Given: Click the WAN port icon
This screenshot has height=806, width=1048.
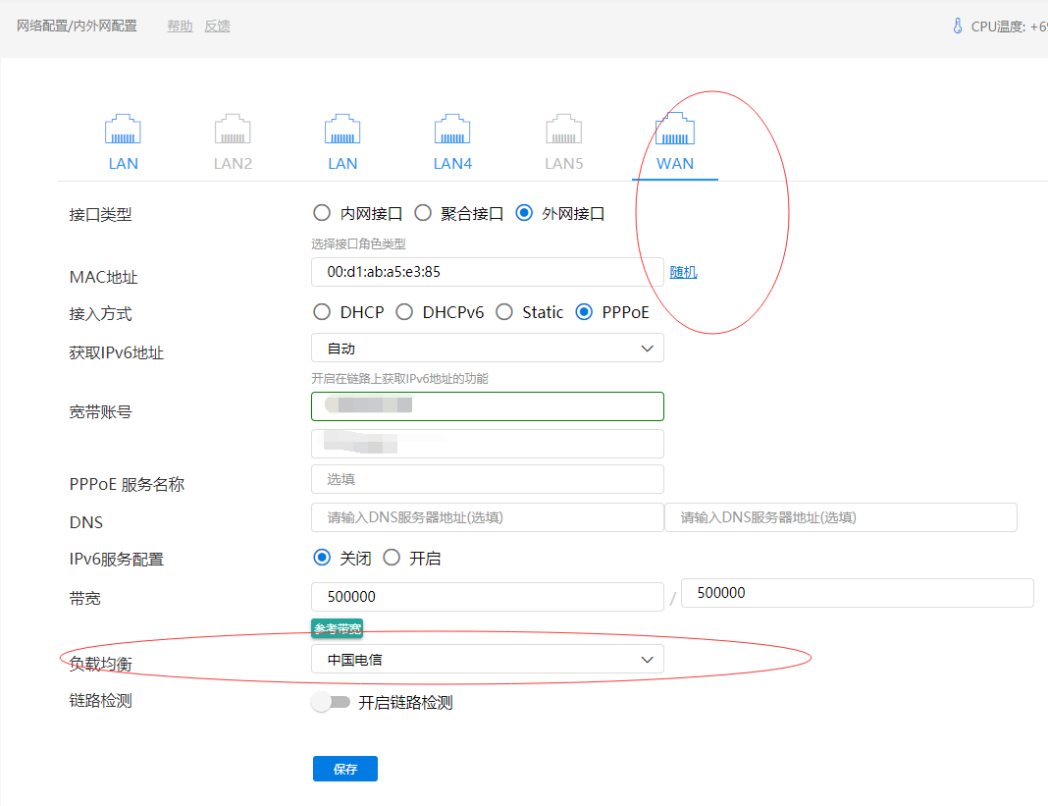Looking at the screenshot, I should (674, 130).
